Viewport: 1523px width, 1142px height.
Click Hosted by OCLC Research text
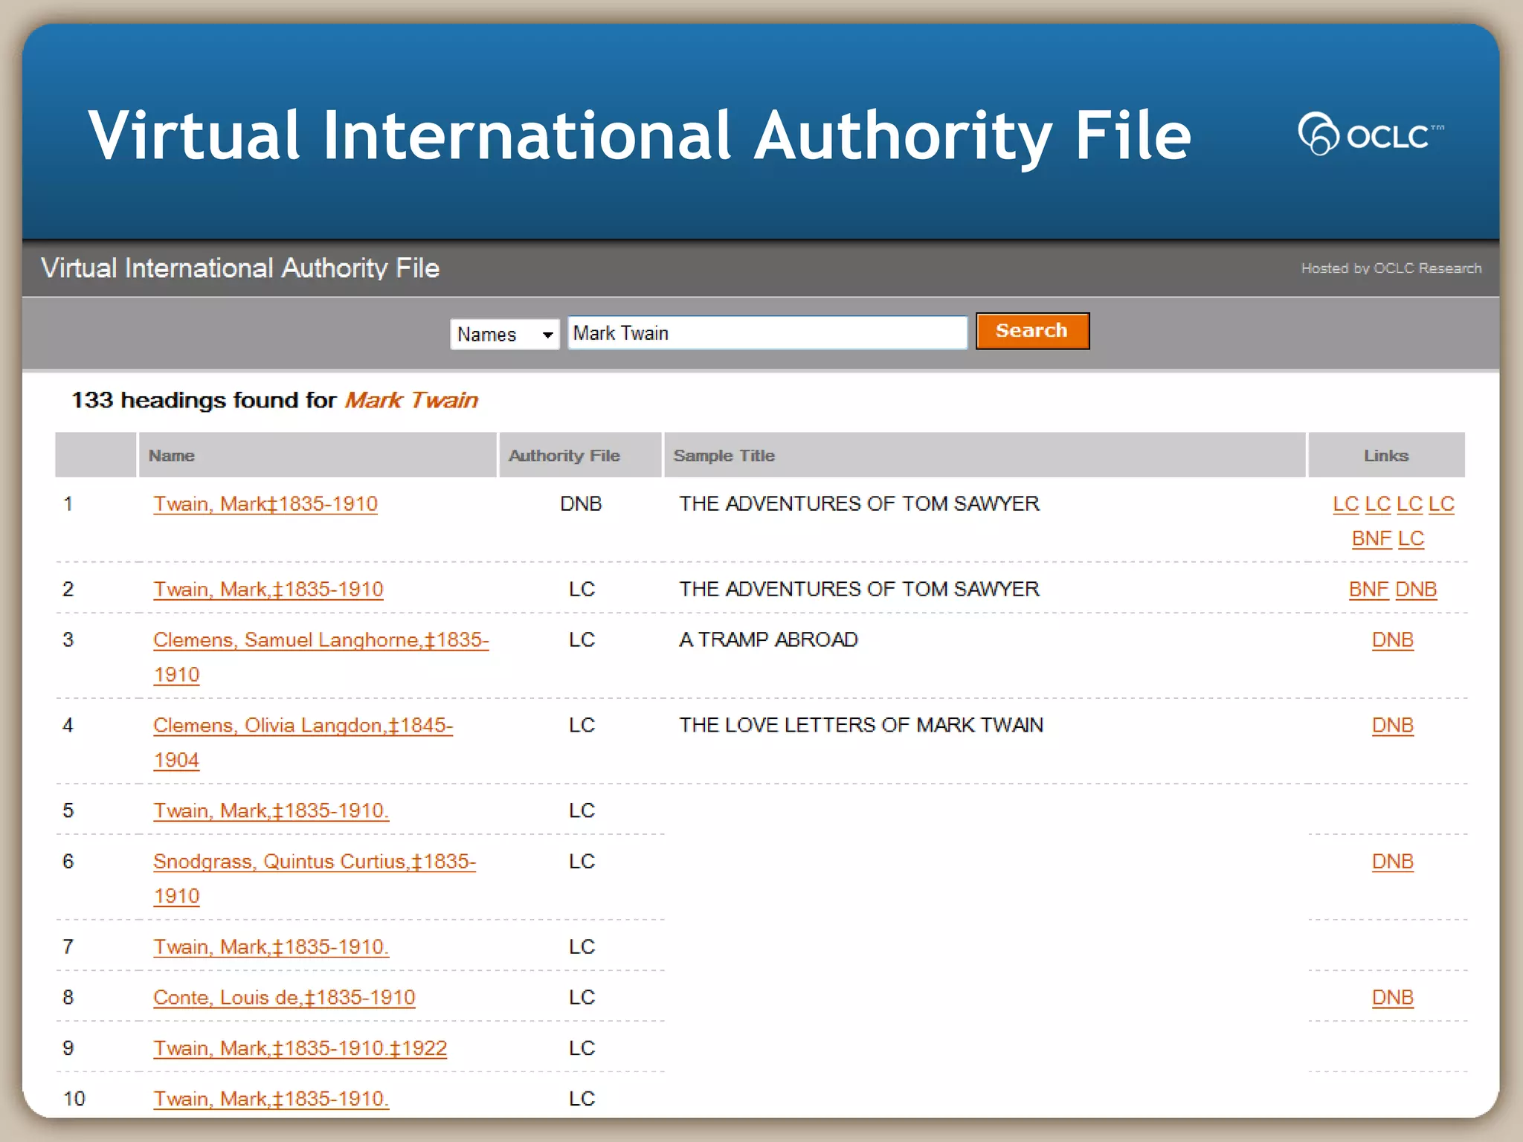(1391, 268)
